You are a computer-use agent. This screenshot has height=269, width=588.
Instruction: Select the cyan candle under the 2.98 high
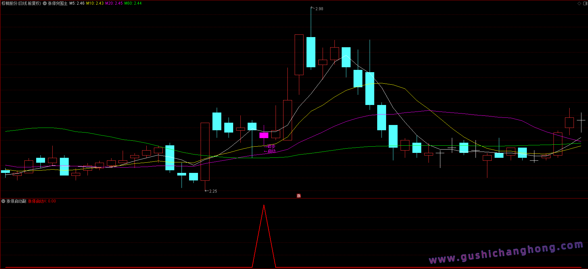(311, 52)
